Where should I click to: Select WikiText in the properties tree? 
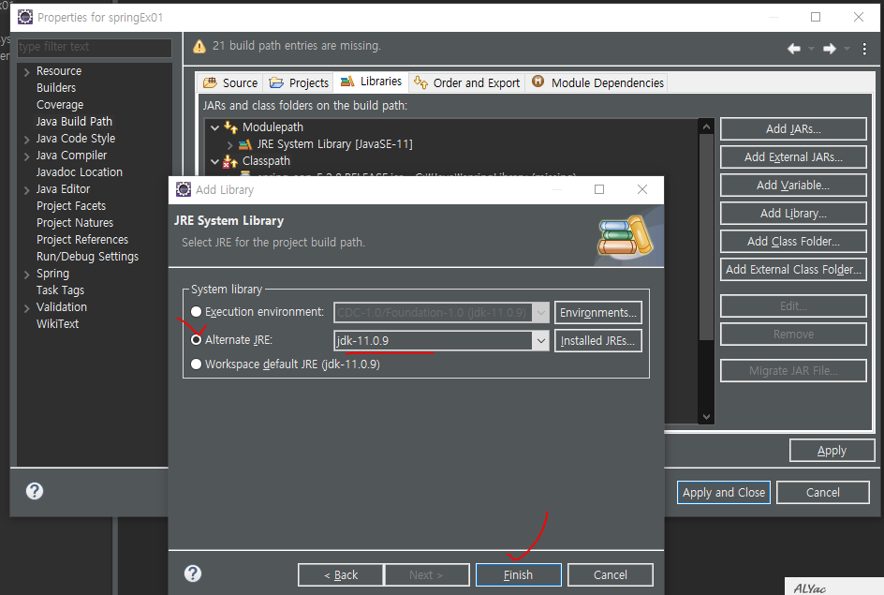[x=57, y=323]
